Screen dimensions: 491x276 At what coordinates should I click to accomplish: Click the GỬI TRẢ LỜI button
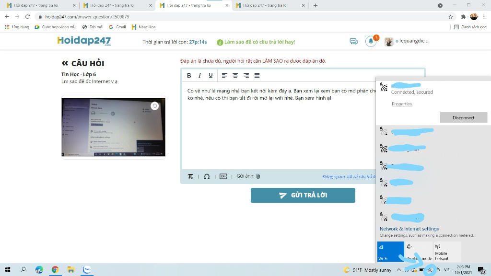[x=303, y=195]
